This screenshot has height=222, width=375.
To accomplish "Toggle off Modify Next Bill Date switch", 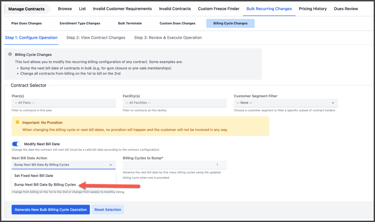I will point(17,144).
